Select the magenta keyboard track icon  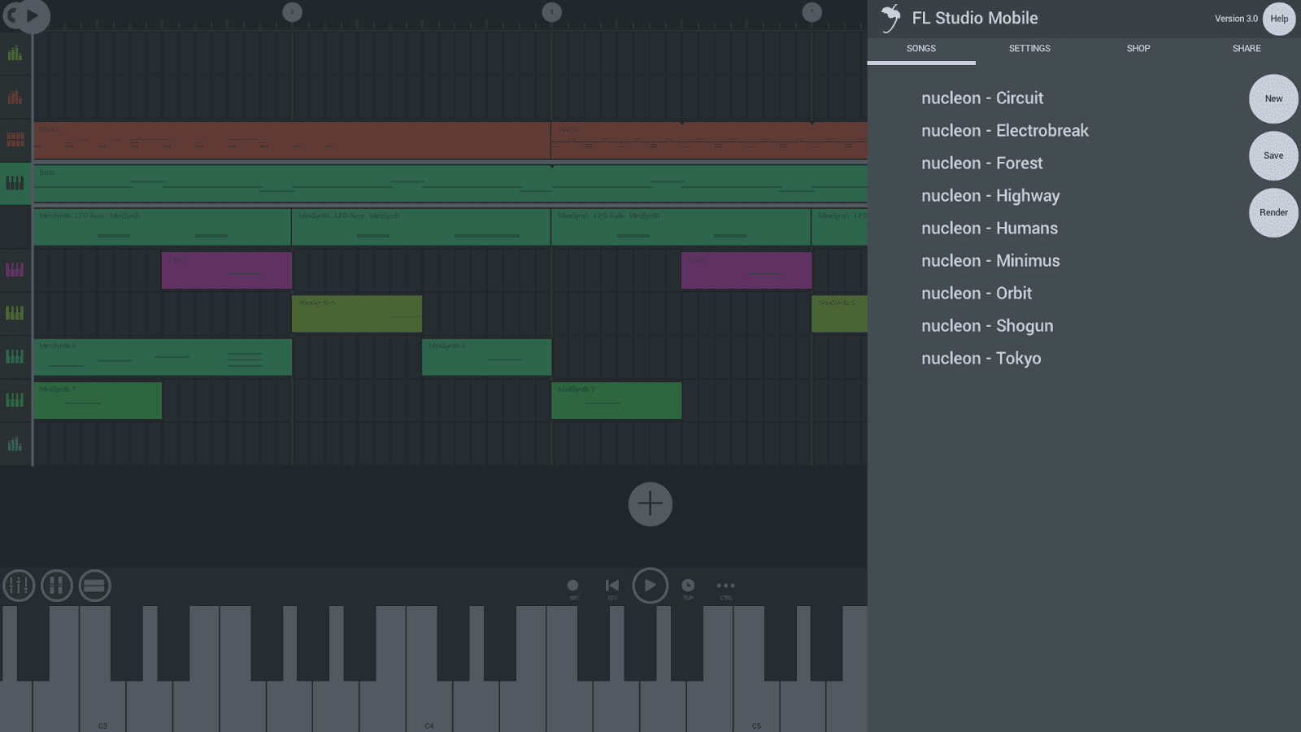pyautogui.click(x=15, y=270)
